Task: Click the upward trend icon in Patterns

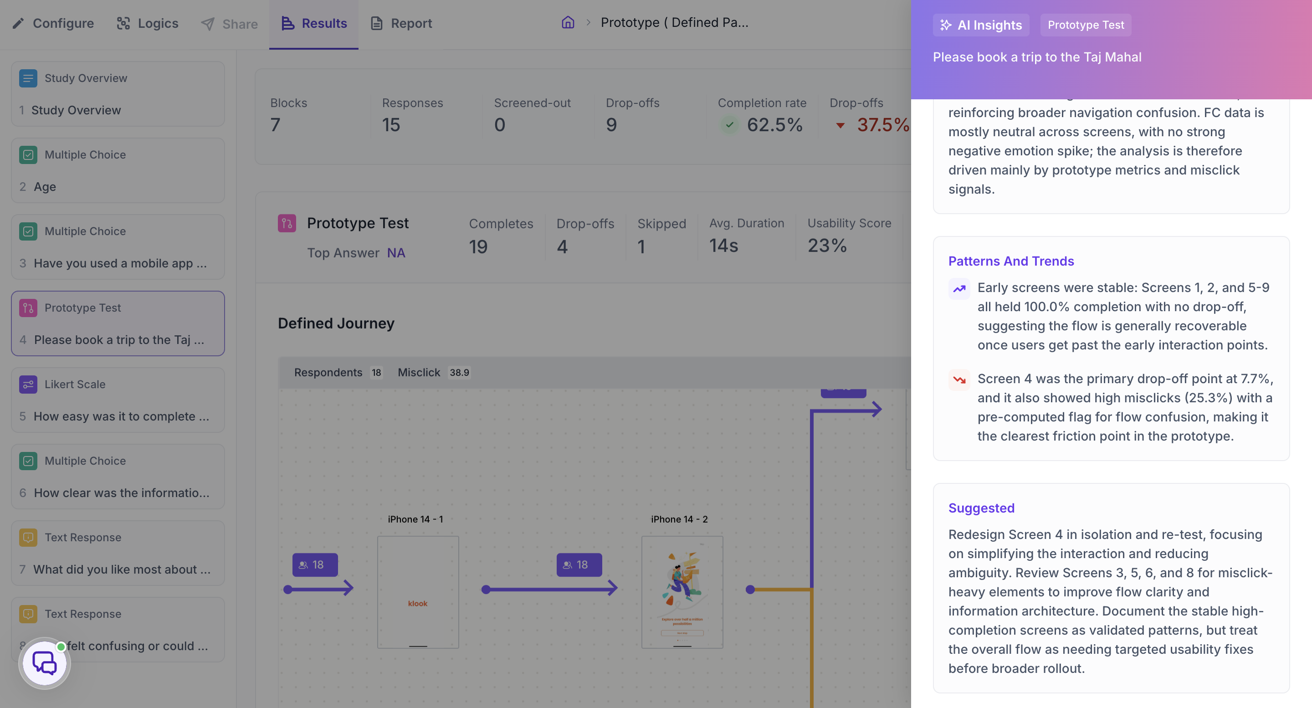Action: coord(959,289)
